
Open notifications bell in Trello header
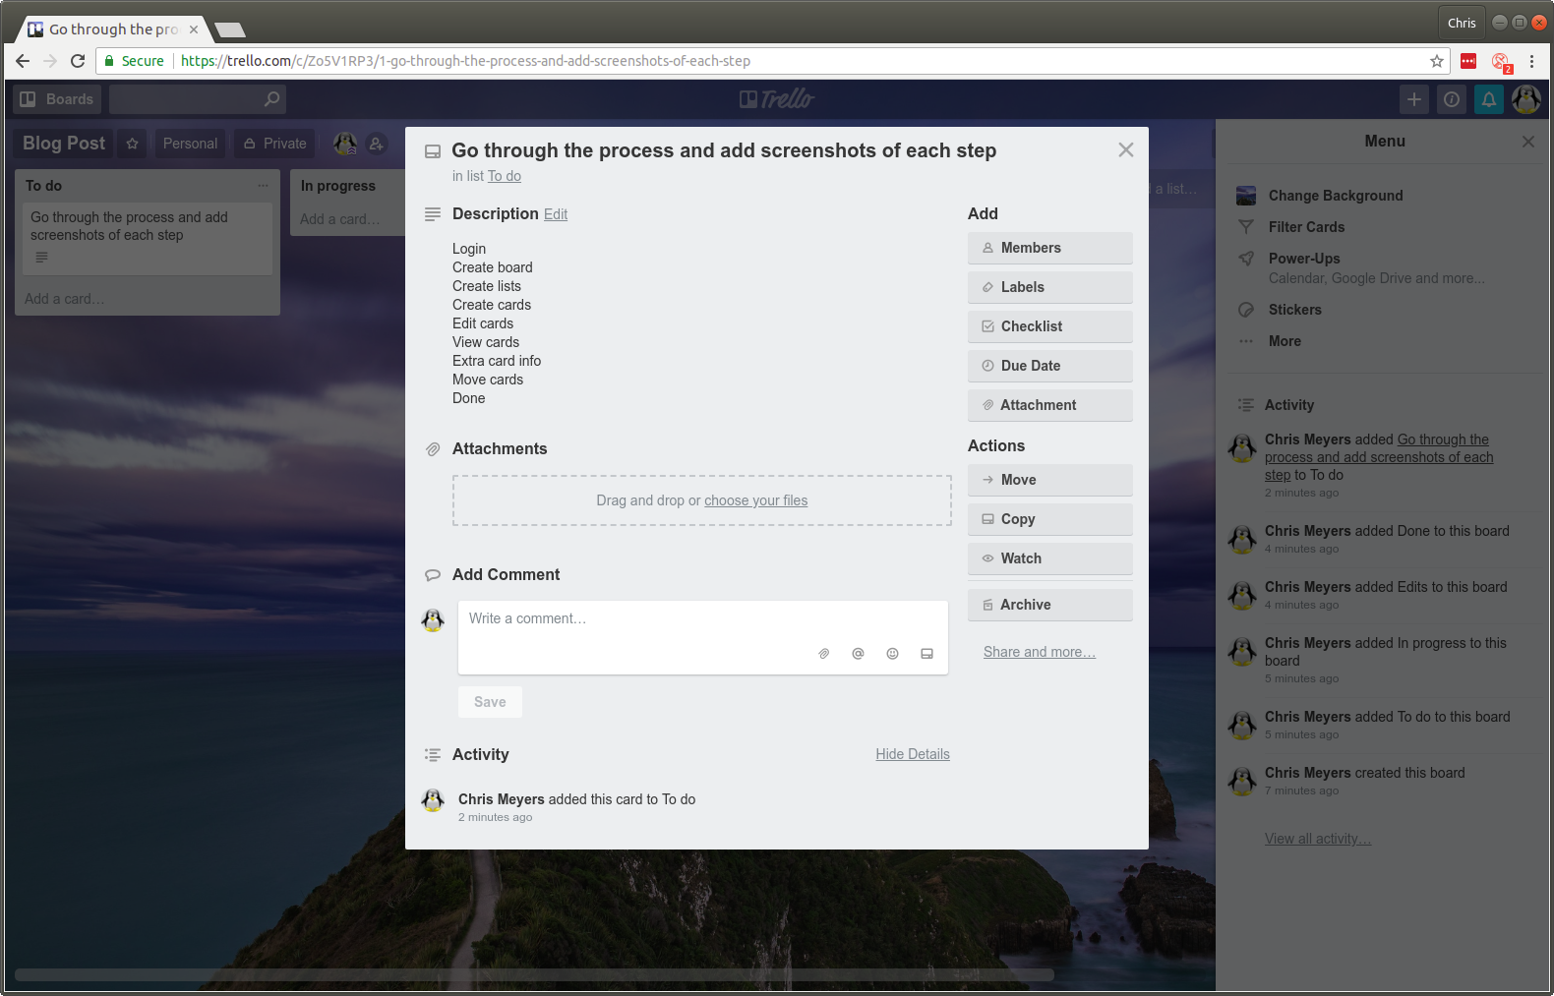click(x=1489, y=99)
